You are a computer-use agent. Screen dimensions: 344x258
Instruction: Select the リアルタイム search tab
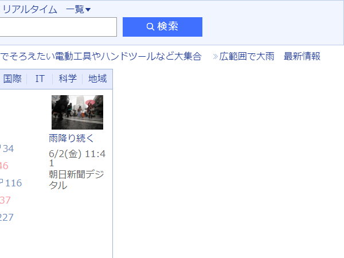point(29,9)
